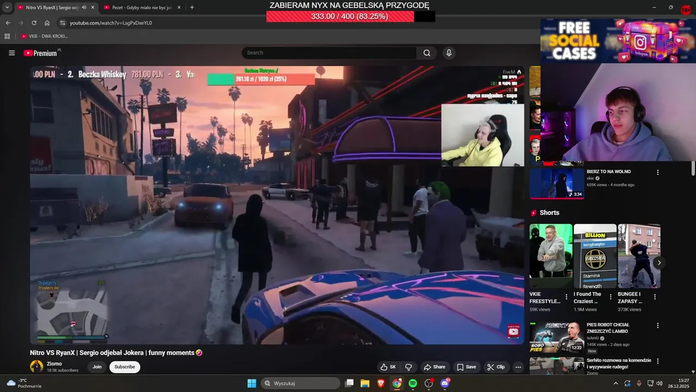
Task: Create a Clip of the video
Action: point(496,367)
